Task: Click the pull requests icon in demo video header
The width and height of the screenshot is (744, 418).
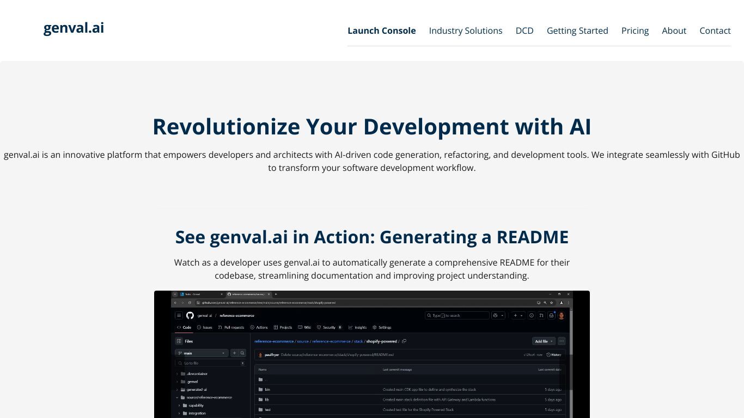Action: coord(541,316)
